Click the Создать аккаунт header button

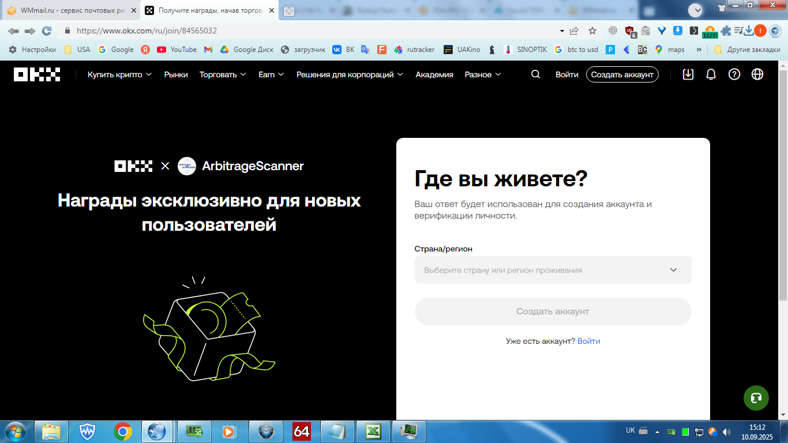click(x=622, y=74)
